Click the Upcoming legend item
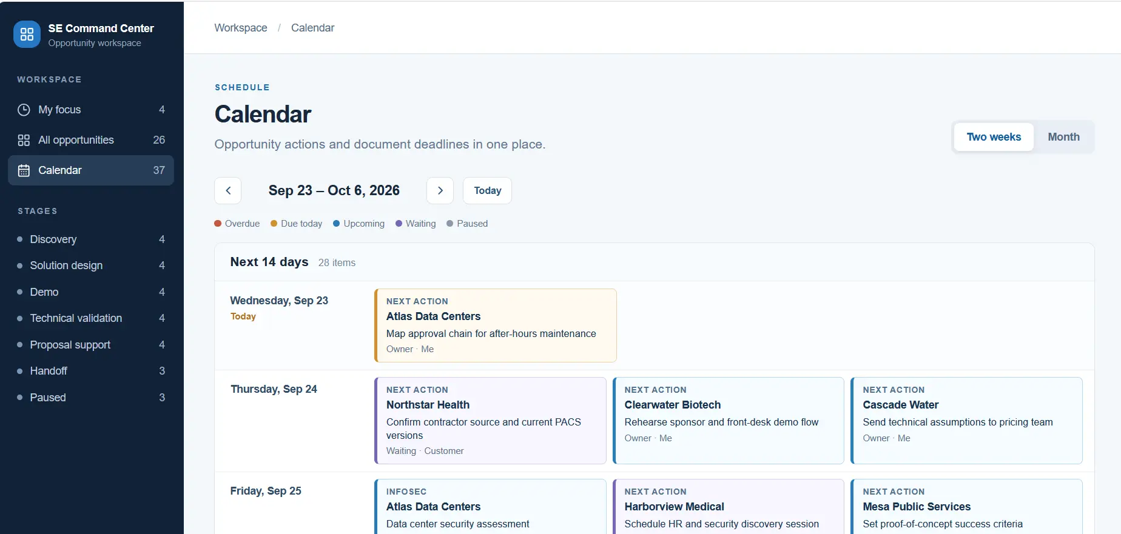 (359, 224)
